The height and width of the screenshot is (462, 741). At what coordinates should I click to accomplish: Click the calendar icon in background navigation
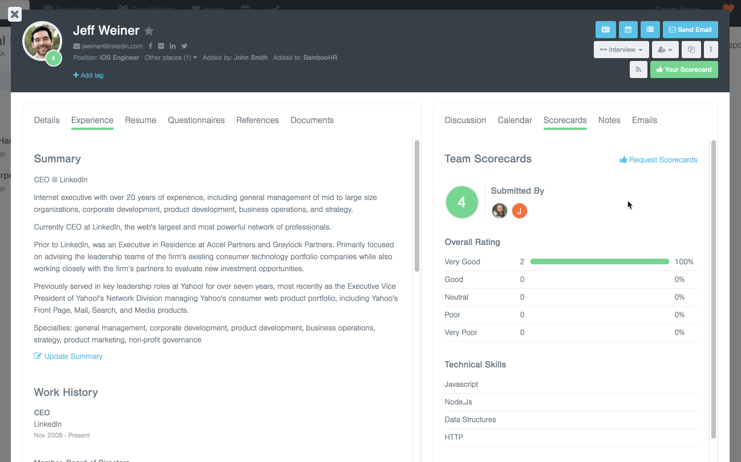click(245, 8)
